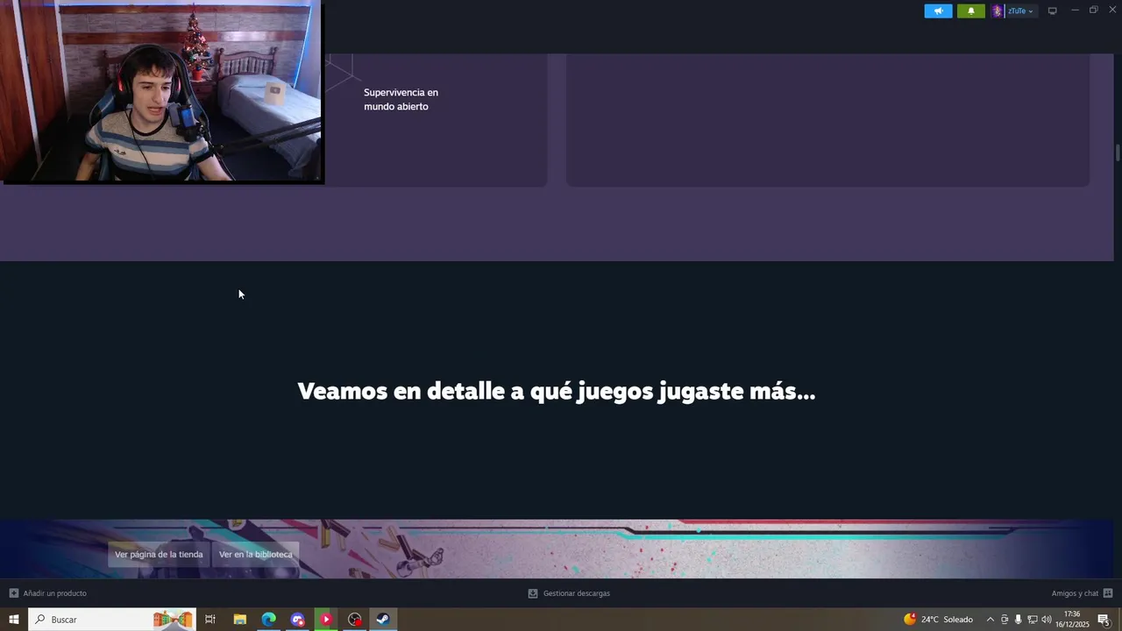
Task: Click Ver en la biblioteca
Action: (x=256, y=554)
